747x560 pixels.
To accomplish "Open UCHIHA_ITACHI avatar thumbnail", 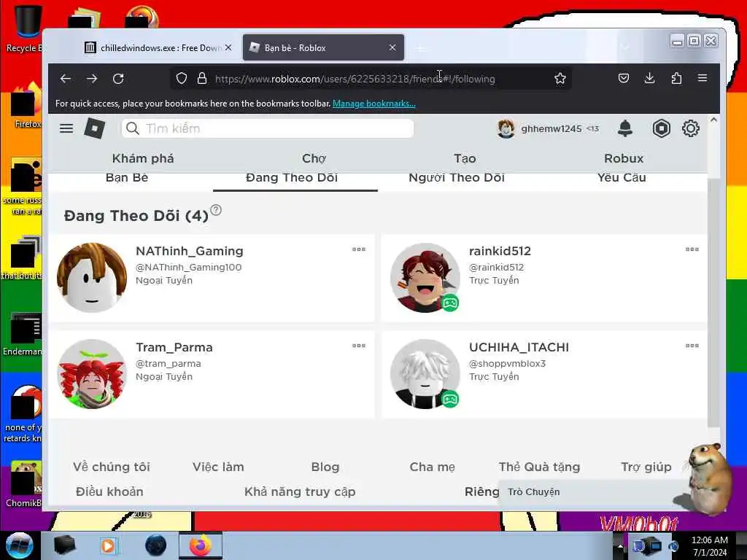I will coord(425,374).
